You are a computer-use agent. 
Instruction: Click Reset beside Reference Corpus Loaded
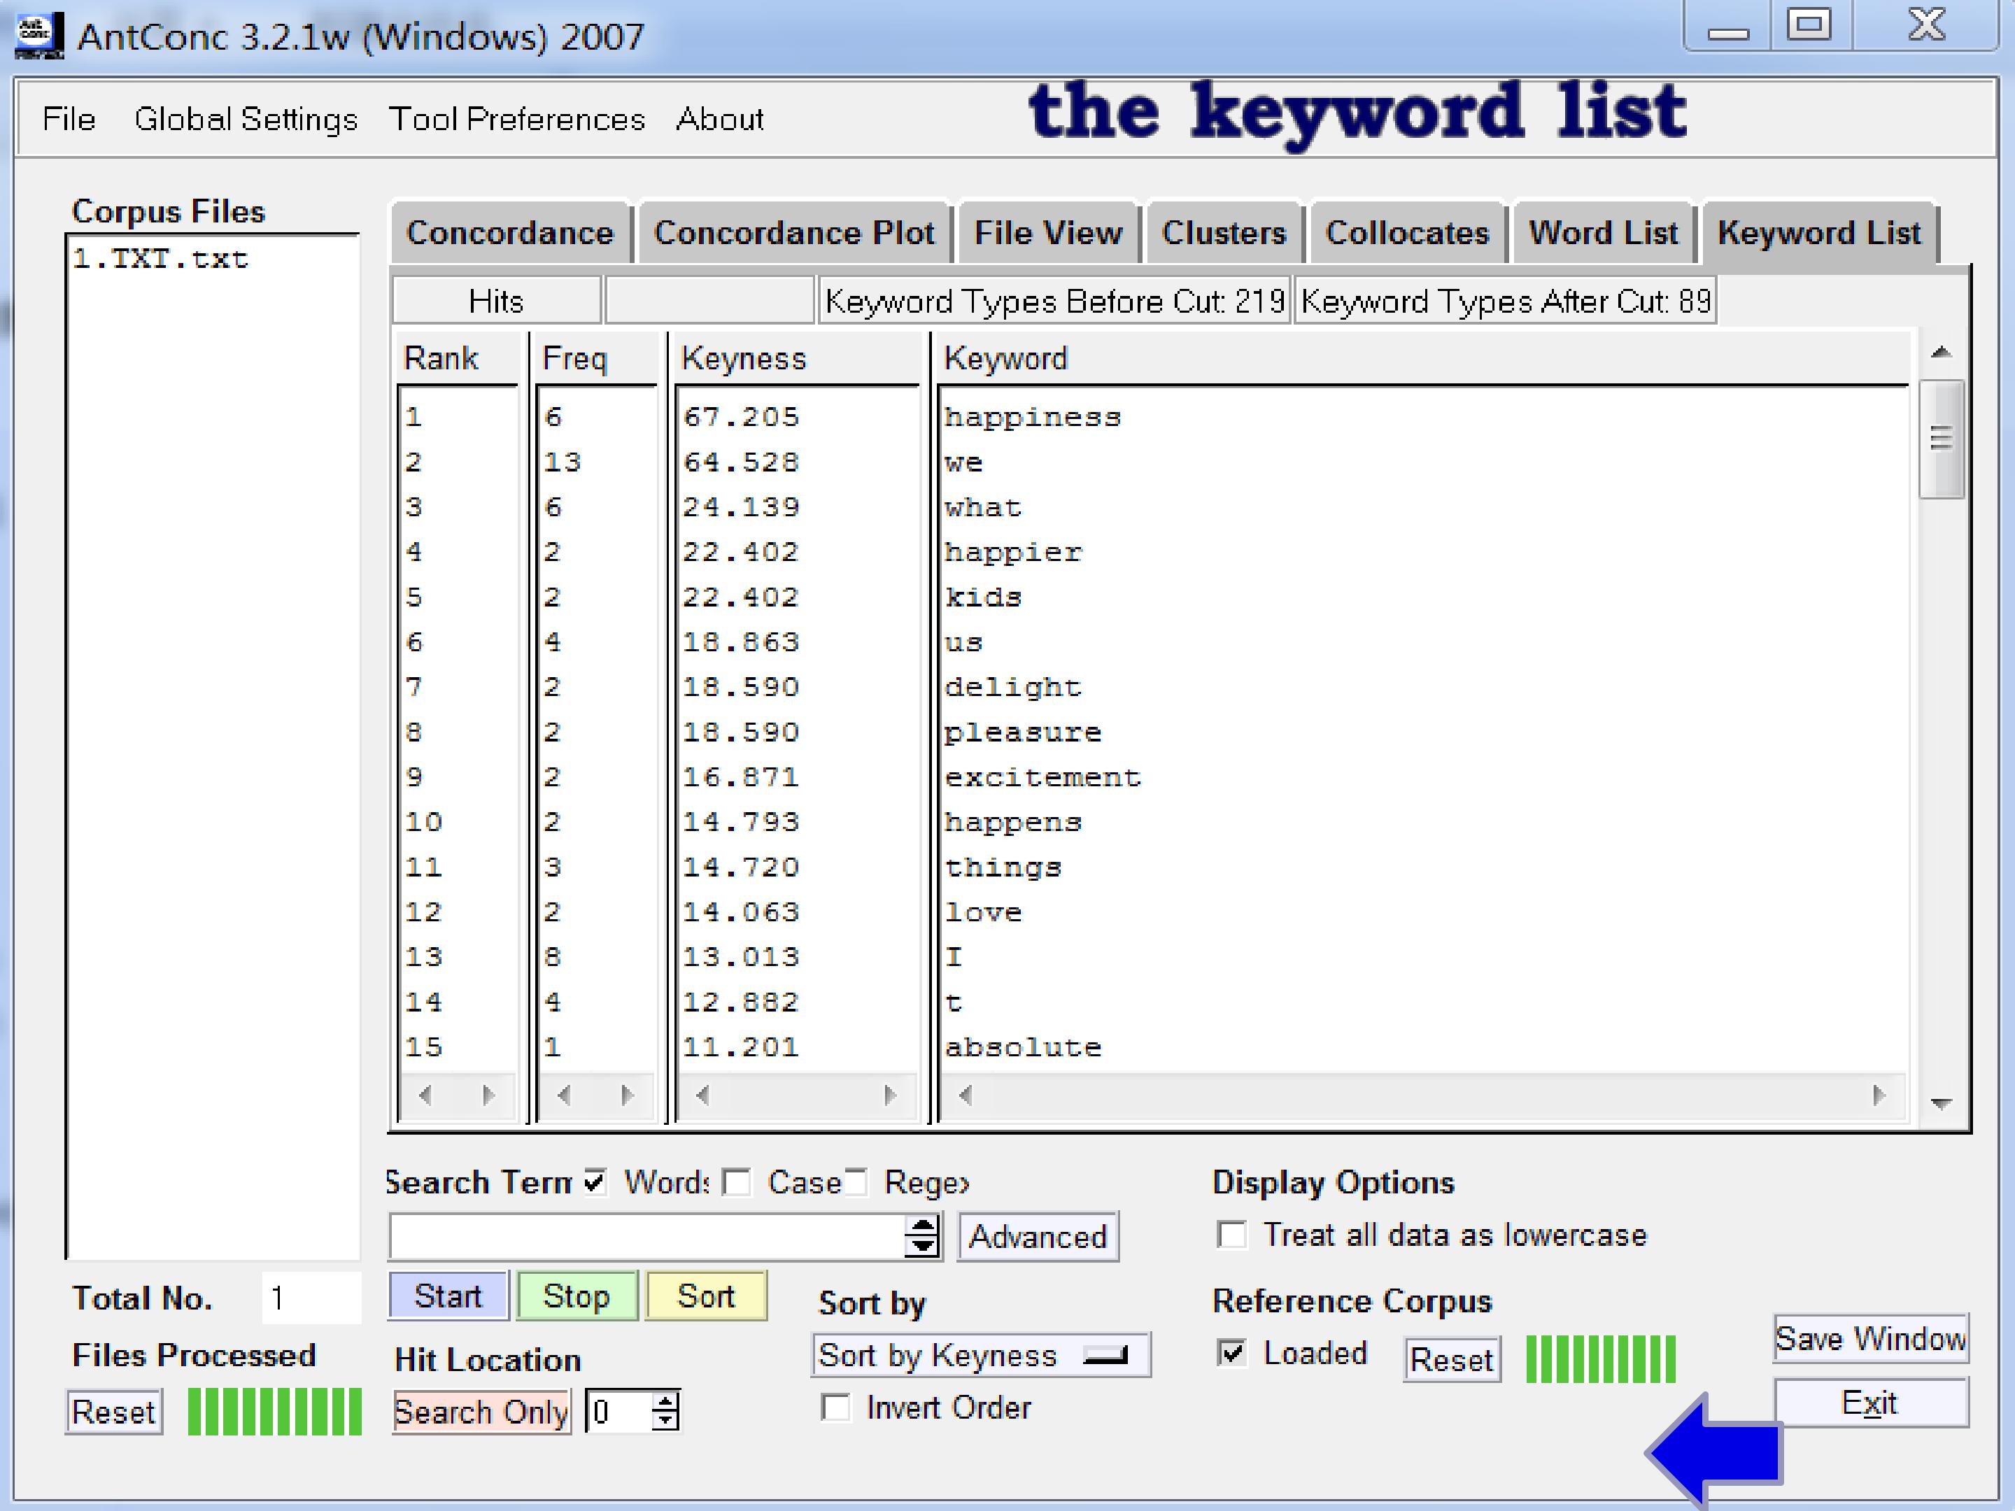click(x=1451, y=1359)
